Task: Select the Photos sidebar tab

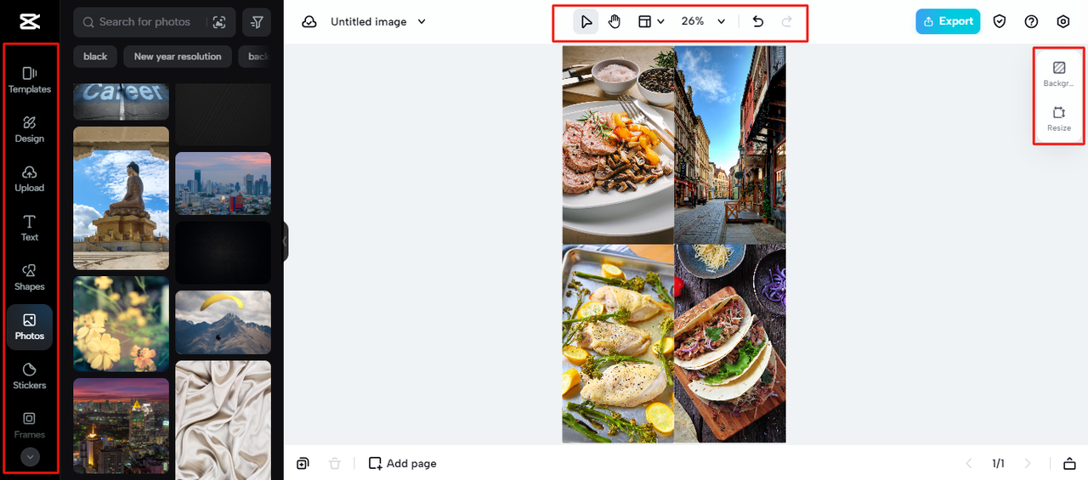Action: point(30,327)
